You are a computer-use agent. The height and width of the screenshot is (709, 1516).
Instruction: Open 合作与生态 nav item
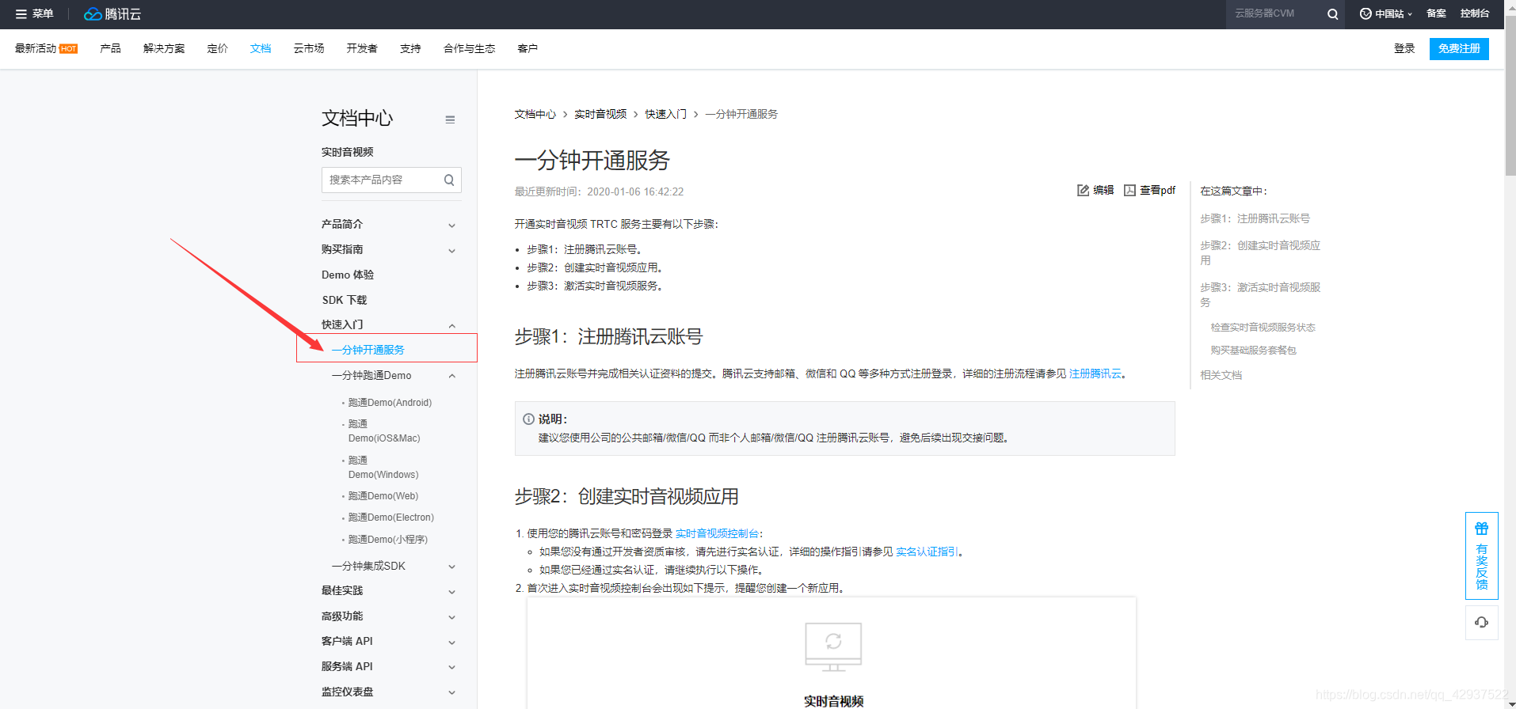pos(469,48)
